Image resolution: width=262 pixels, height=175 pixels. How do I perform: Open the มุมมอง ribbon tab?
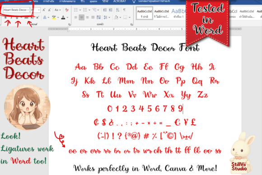click(x=93, y=1)
